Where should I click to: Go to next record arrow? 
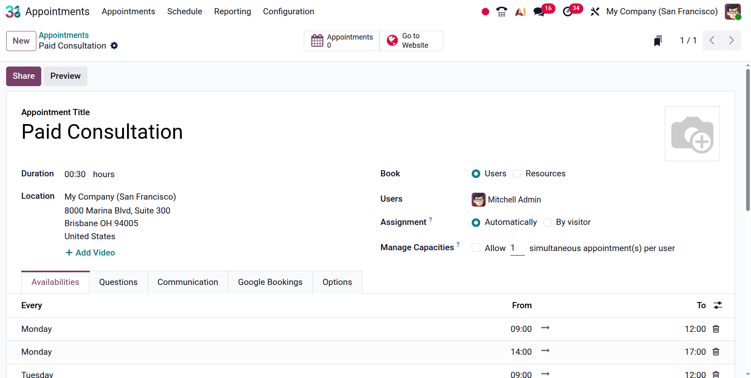pyautogui.click(x=731, y=40)
